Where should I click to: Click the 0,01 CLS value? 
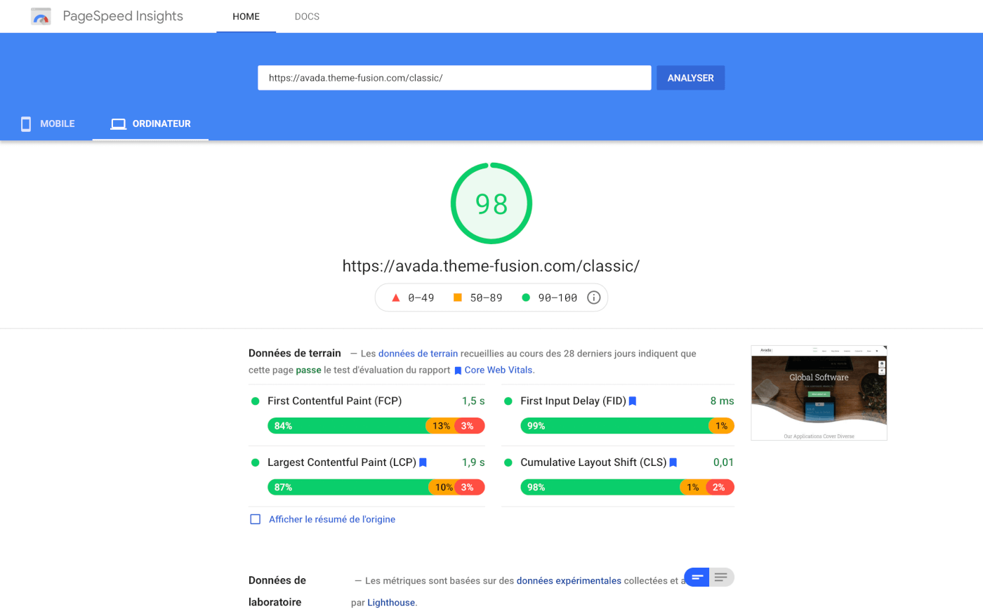pyautogui.click(x=723, y=462)
